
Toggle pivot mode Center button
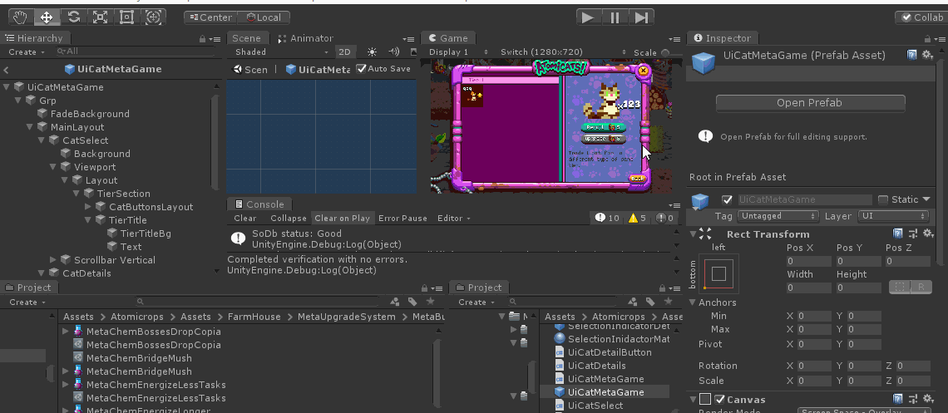[211, 17]
